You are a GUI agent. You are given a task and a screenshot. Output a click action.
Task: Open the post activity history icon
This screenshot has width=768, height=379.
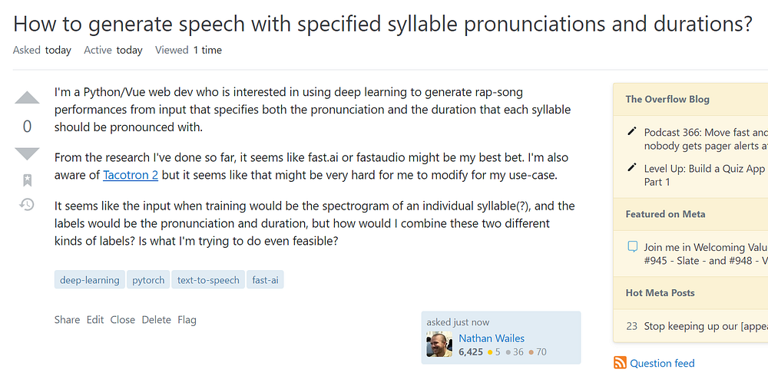click(27, 205)
